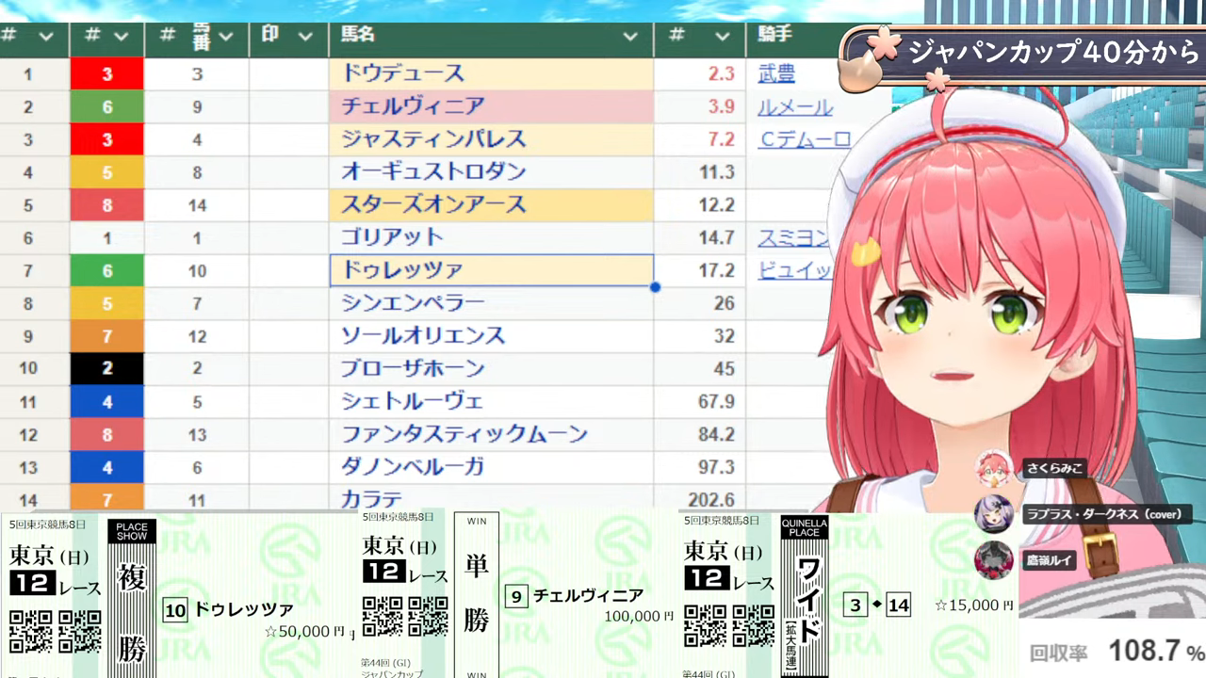This screenshot has width=1206, height=678.
Task: Open filter dropdown on odds # column
Action: point(723,37)
